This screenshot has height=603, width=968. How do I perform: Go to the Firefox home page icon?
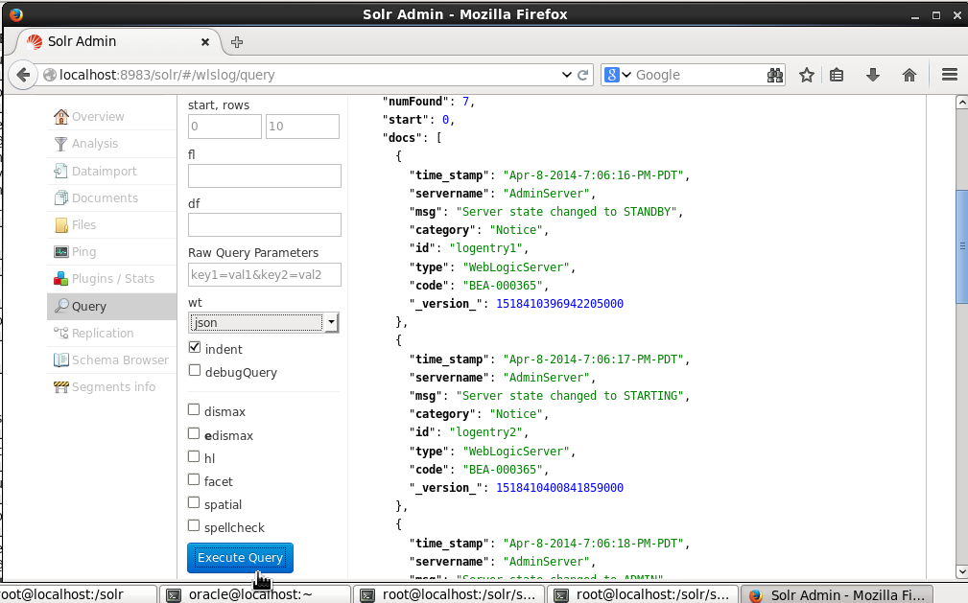tap(909, 76)
